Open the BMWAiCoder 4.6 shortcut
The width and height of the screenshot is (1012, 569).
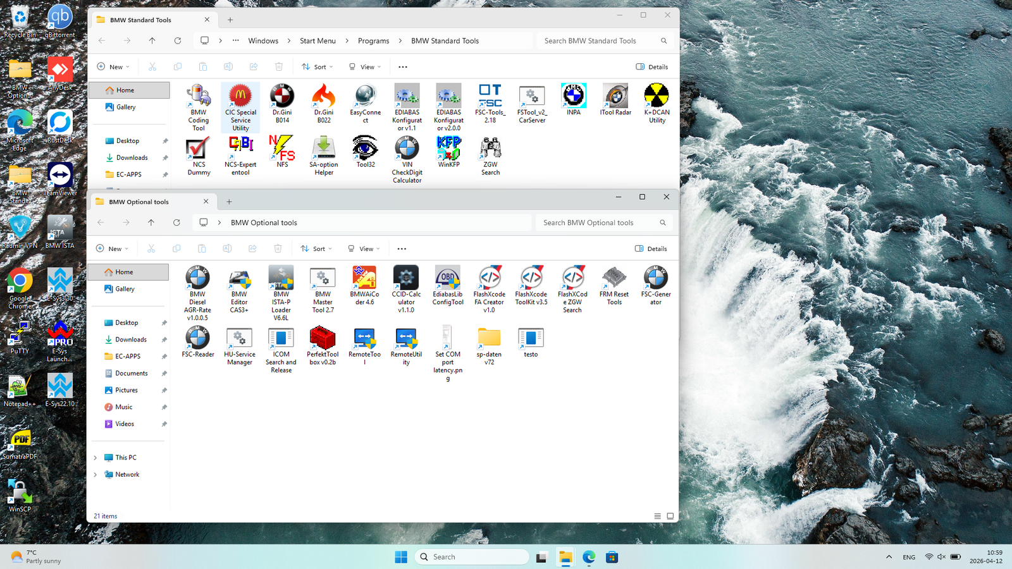point(364,278)
